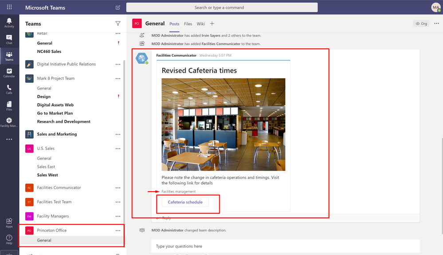Open more options for Facilities Communicator team
This screenshot has height=255, width=443.
118,188
